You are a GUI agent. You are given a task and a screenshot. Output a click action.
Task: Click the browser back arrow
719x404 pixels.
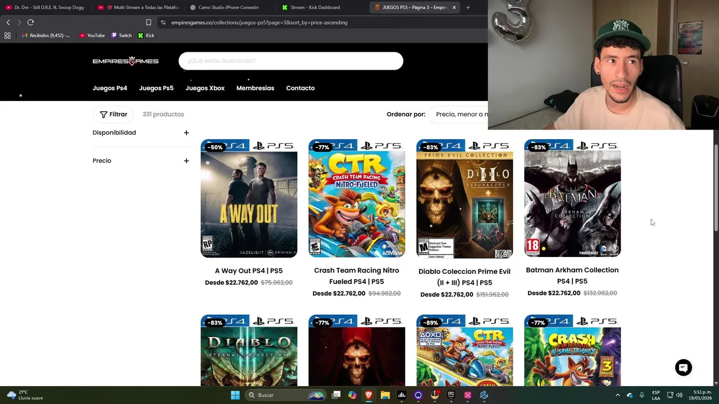[8, 22]
